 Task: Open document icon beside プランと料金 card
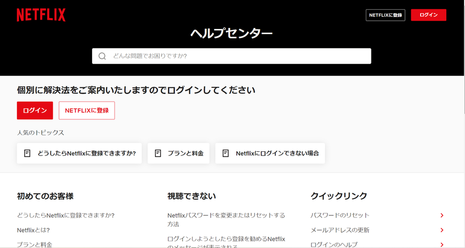(x=158, y=153)
